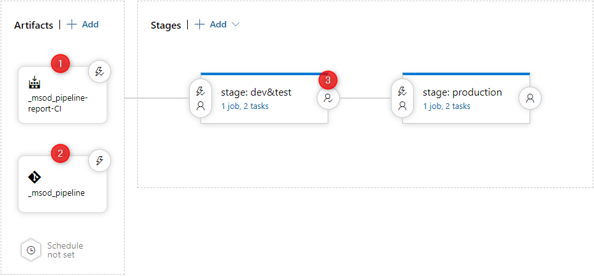Click the schedule clock hexagon icon

click(31, 250)
